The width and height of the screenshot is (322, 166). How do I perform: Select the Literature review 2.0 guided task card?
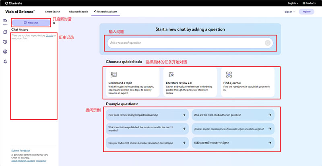point(190,82)
